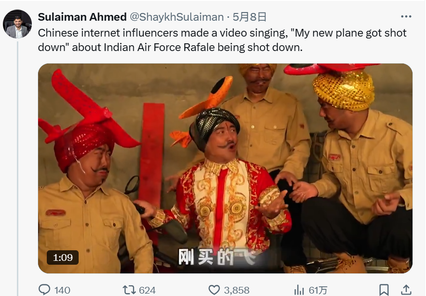The height and width of the screenshot is (296, 426).
Task: Click the tweet text about Chinese influencers
Action: [222, 40]
